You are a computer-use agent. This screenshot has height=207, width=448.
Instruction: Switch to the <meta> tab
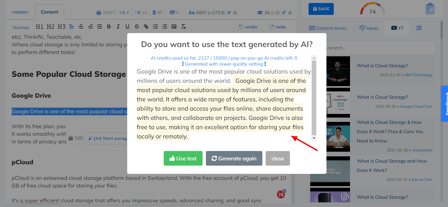pyautogui.click(x=20, y=12)
